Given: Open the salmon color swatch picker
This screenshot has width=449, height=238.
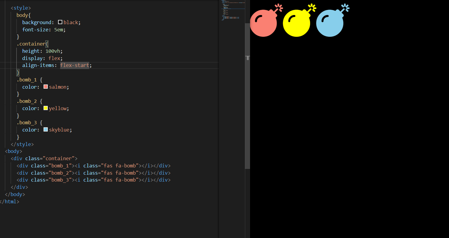Looking at the screenshot, I should [46, 87].
